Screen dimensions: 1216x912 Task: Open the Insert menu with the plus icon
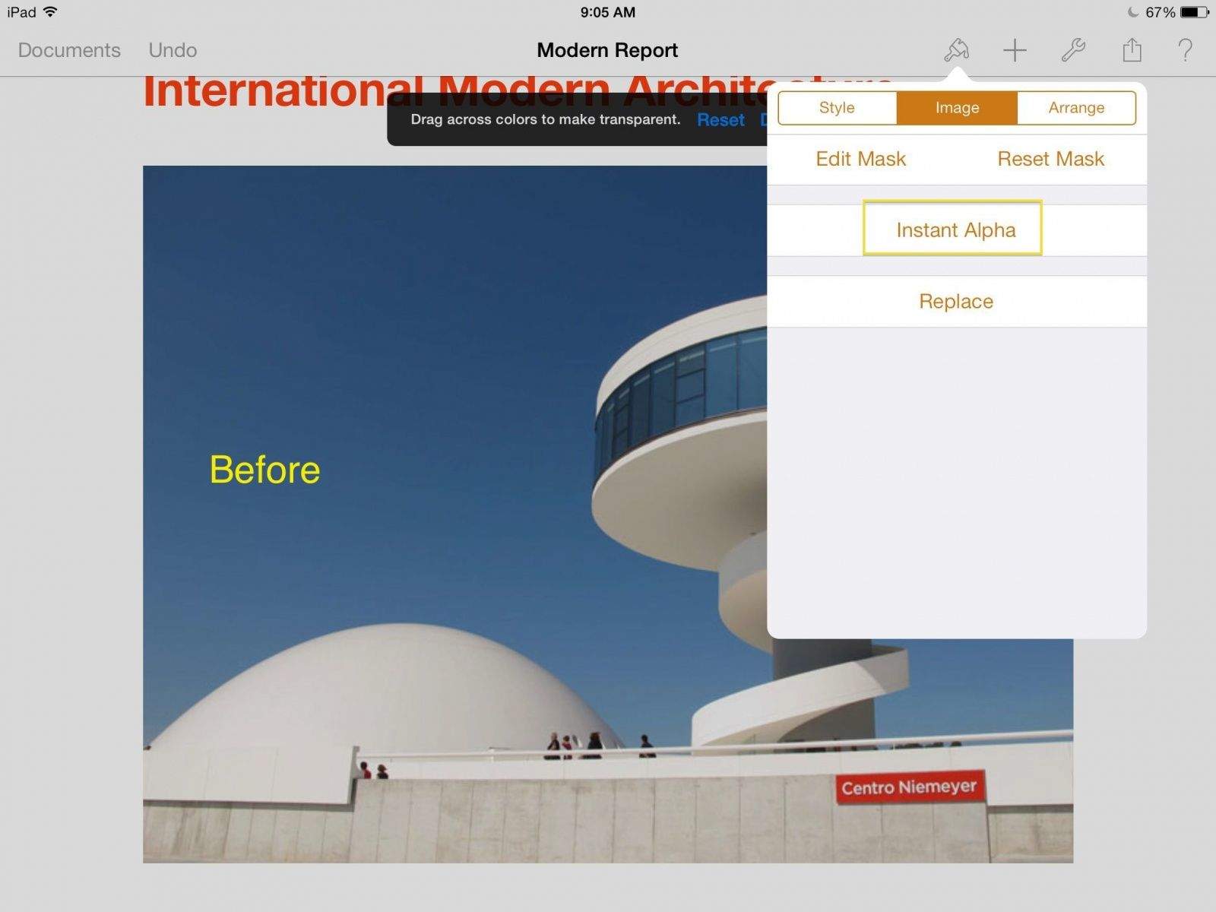coord(1015,50)
